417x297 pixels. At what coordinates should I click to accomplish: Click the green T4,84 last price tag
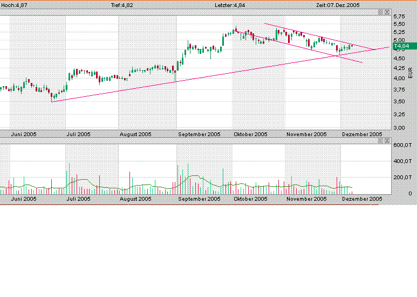click(x=405, y=46)
